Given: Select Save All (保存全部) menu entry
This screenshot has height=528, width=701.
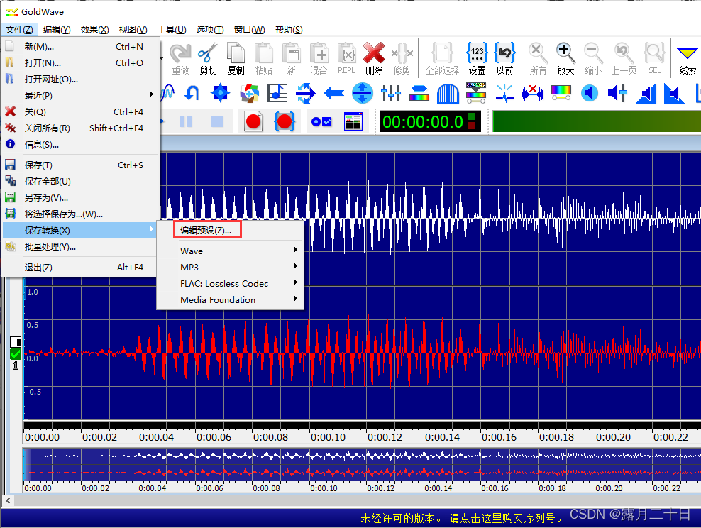Looking at the screenshot, I should [81, 182].
